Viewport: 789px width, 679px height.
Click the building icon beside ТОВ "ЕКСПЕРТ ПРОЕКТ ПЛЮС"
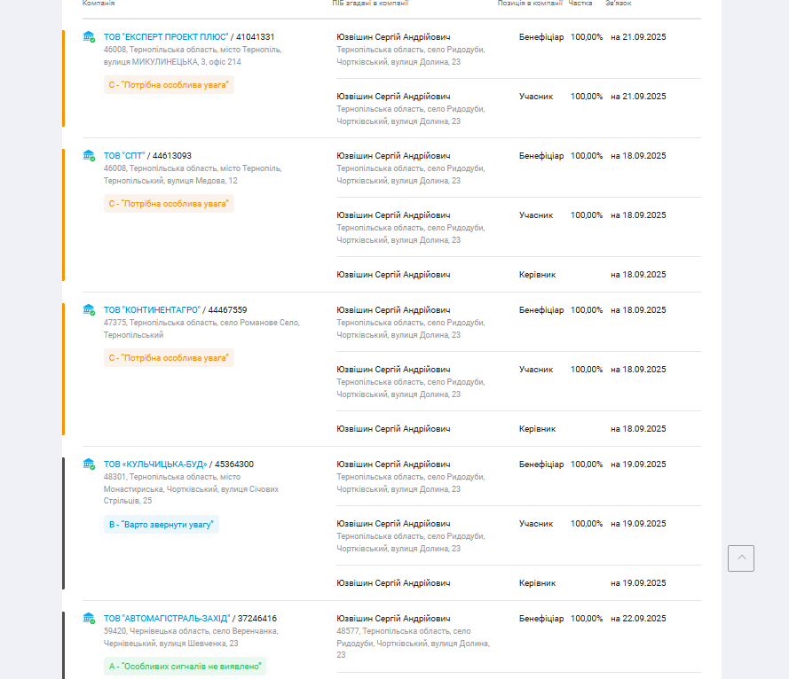pos(89,37)
